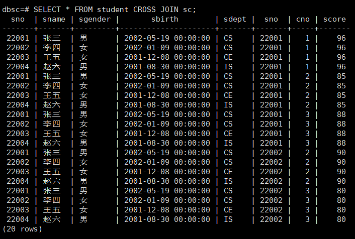Click the (20 rows) result count

click(x=22, y=229)
